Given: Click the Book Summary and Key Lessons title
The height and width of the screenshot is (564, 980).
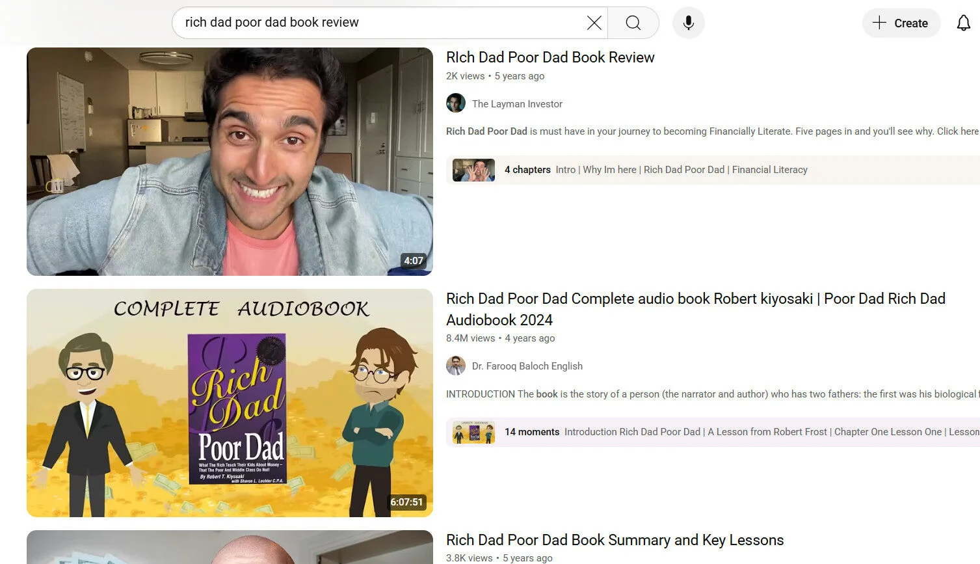Looking at the screenshot, I should coord(615,540).
